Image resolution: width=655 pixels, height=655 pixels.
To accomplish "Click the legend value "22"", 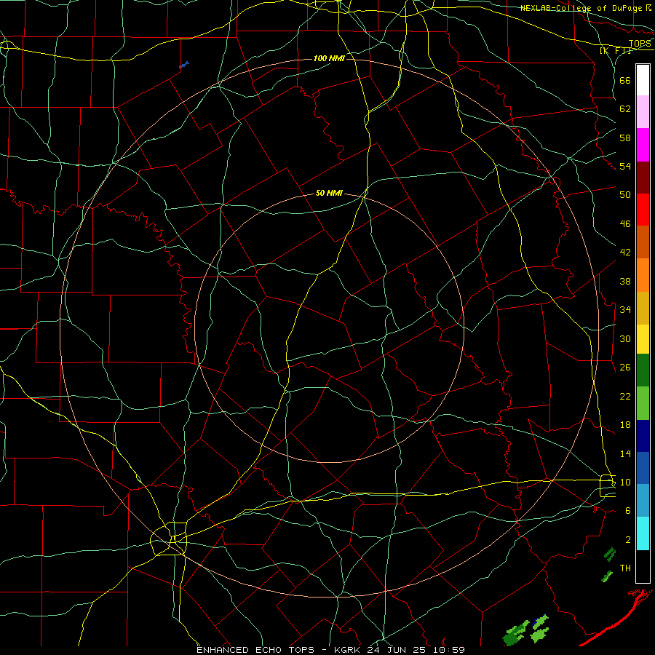I will pos(625,396).
